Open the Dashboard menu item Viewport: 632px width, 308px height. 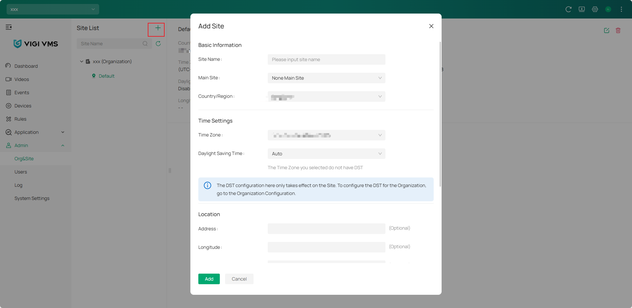36,66
